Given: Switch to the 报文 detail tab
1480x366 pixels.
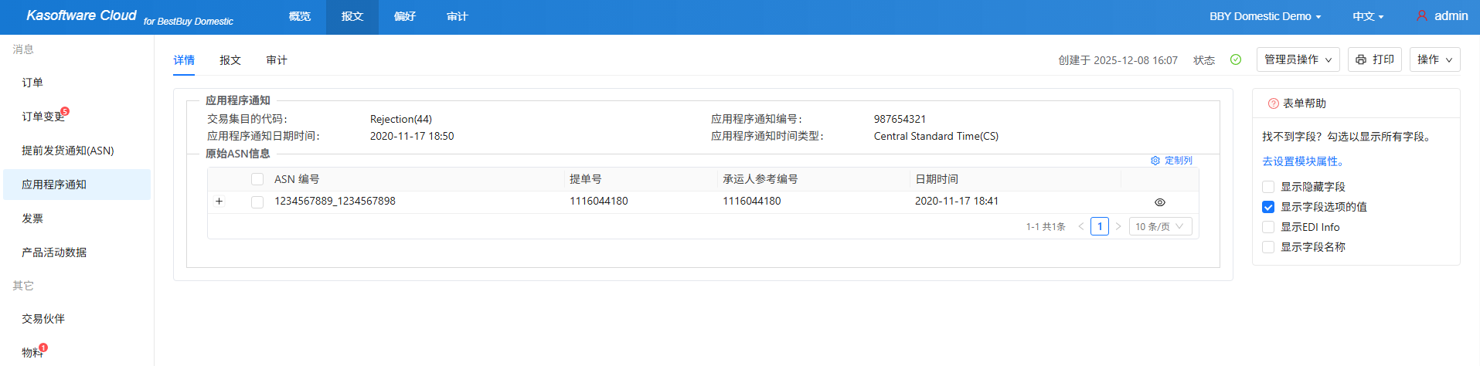Looking at the screenshot, I should (x=230, y=60).
